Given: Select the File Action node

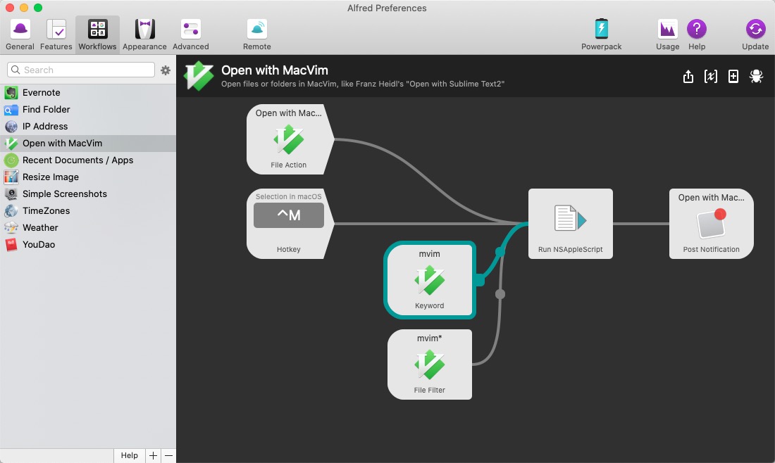Looking at the screenshot, I should pyautogui.click(x=290, y=139).
